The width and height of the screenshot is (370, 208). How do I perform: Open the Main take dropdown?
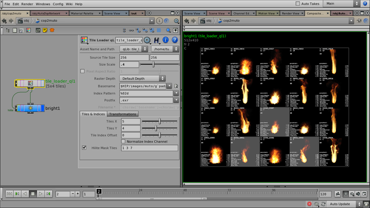click(x=342, y=3)
